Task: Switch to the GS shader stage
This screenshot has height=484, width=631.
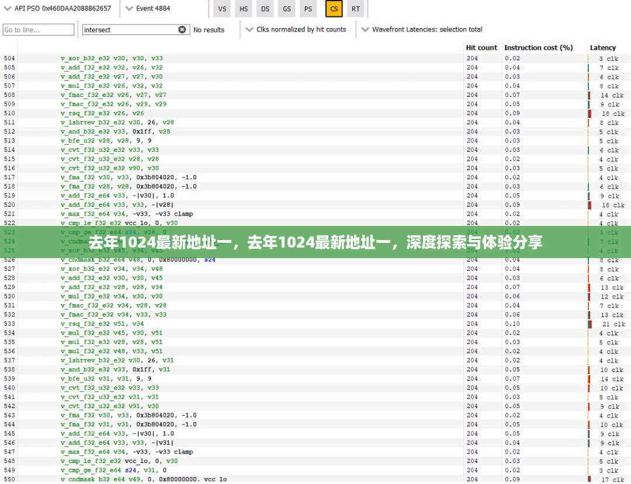Action: (287, 9)
